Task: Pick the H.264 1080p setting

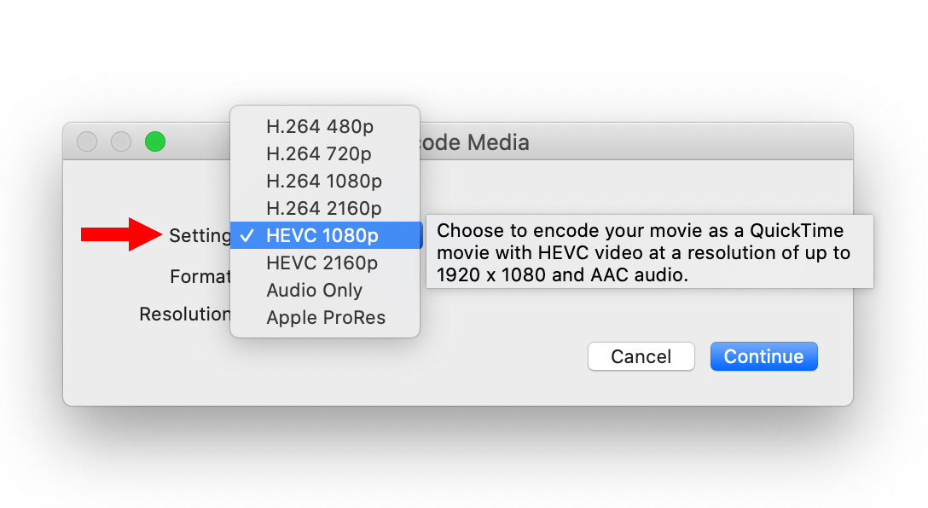Action: (325, 181)
